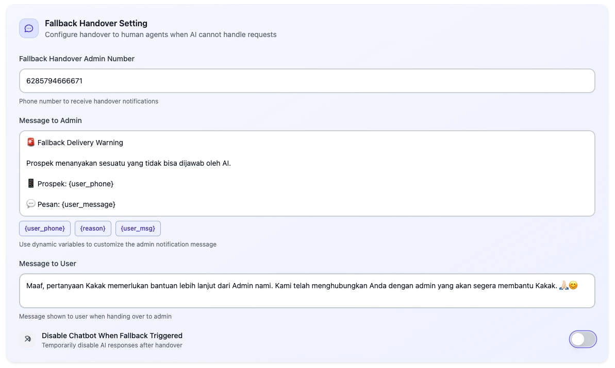Click the muted bell icon beside Disable Chatbot
This screenshot has height=368, width=615.
27,339
